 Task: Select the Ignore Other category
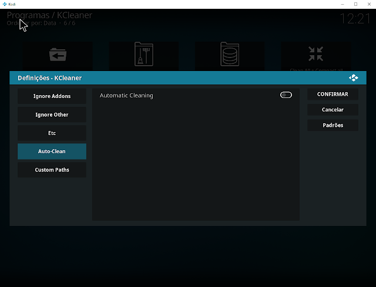tap(52, 114)
